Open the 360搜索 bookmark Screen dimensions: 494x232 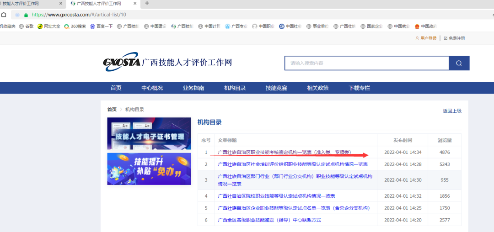click(x=75, y=26)
